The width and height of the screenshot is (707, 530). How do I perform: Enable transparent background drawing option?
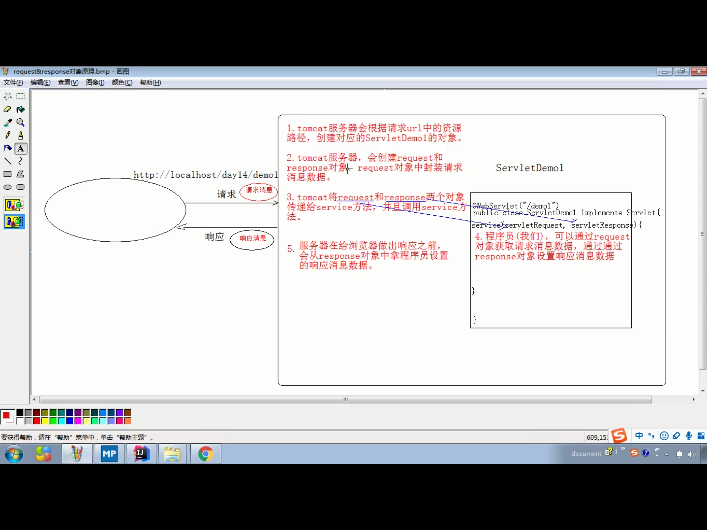[14, 222]
